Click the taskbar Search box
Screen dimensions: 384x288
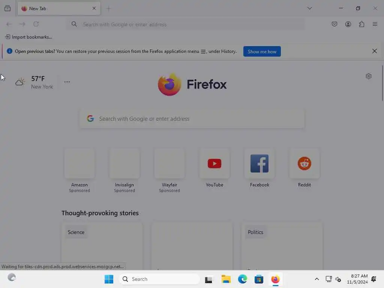[x=159, y=279]
